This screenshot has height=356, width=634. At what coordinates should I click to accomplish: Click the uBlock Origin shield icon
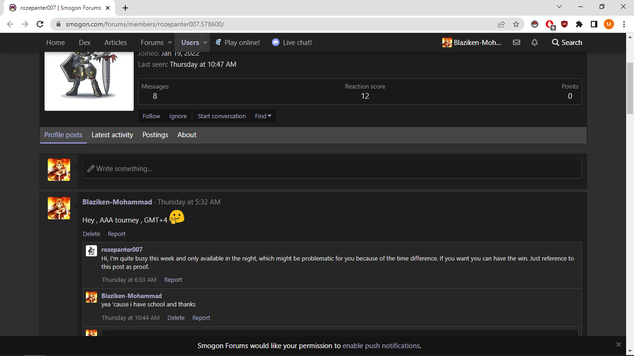click(564, 24)
